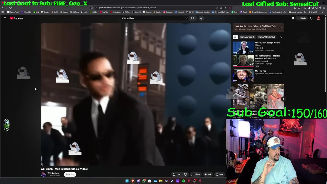The width and height of the screenshot is (327, 184).
Task: Subscribe to the Will Smith channel
Action: click(x=70, y=174)
